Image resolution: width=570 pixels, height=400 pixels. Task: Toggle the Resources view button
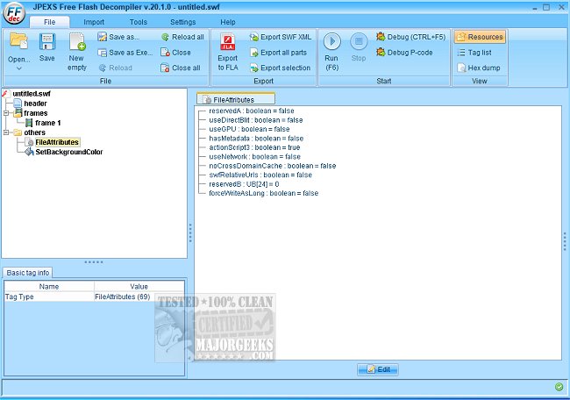pos(479,38)
